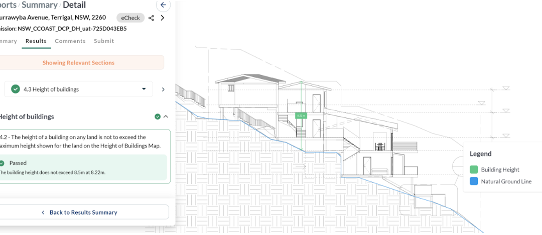The width and height of the screenshot is (542, 235).
Task: Click Back to Results Summary button
Action: coord(82,212)
